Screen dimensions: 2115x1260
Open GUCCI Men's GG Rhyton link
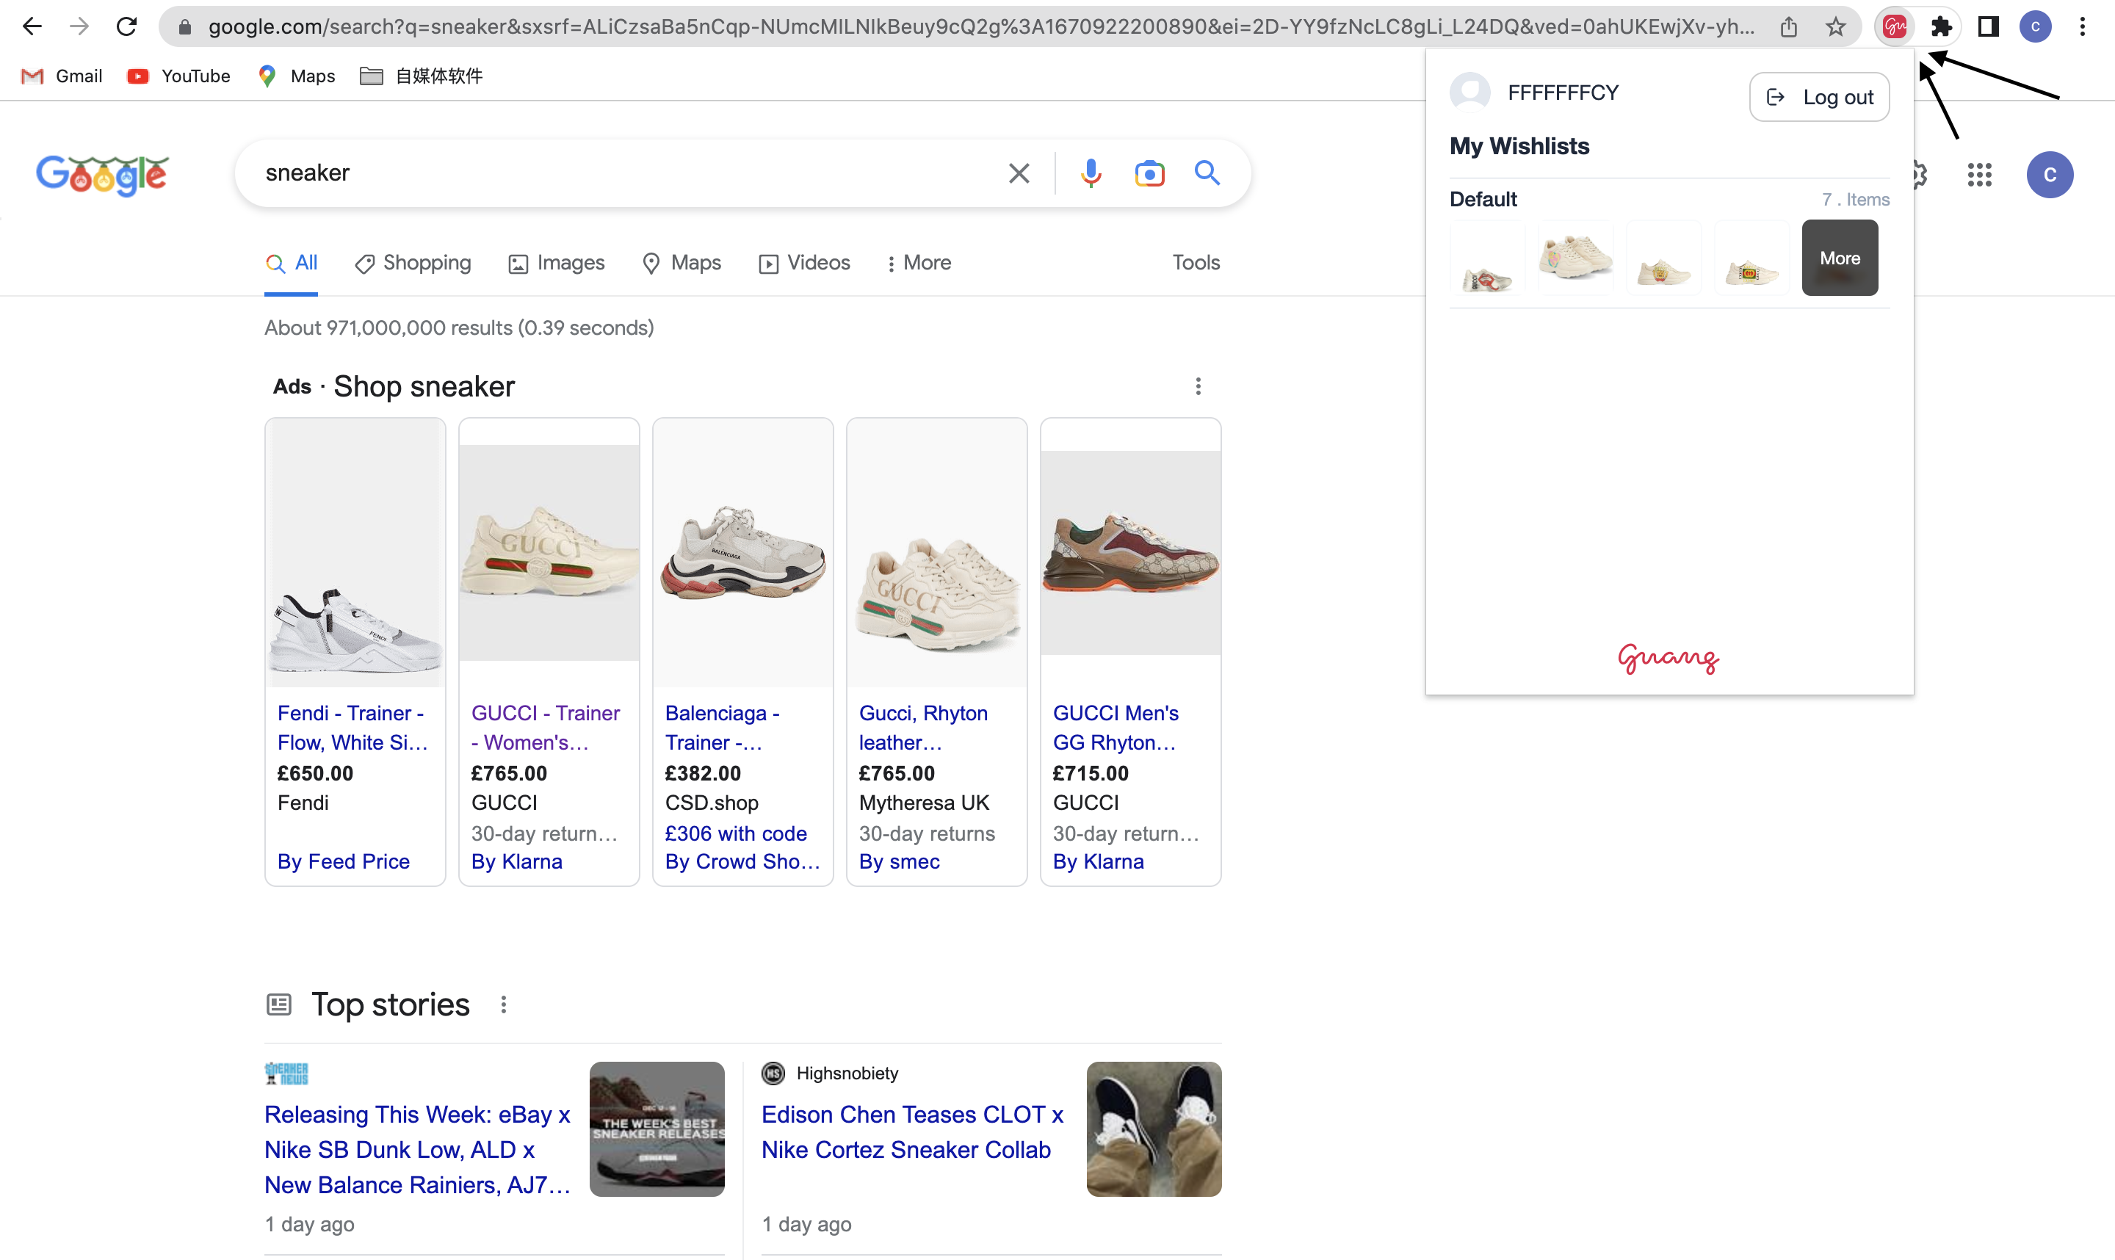coord(1116,728)
